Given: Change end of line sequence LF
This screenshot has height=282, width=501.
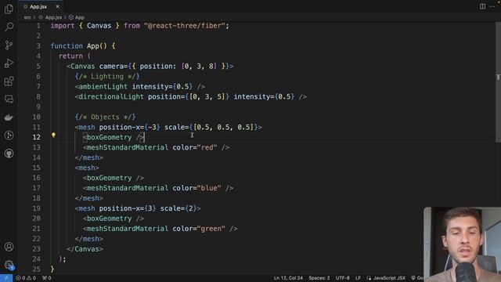Looking at the screenshot, I should pos(359,278).
